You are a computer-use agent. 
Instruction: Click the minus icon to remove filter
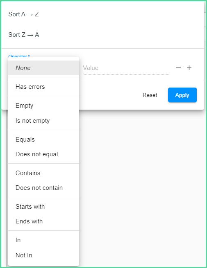pos(178,68)
